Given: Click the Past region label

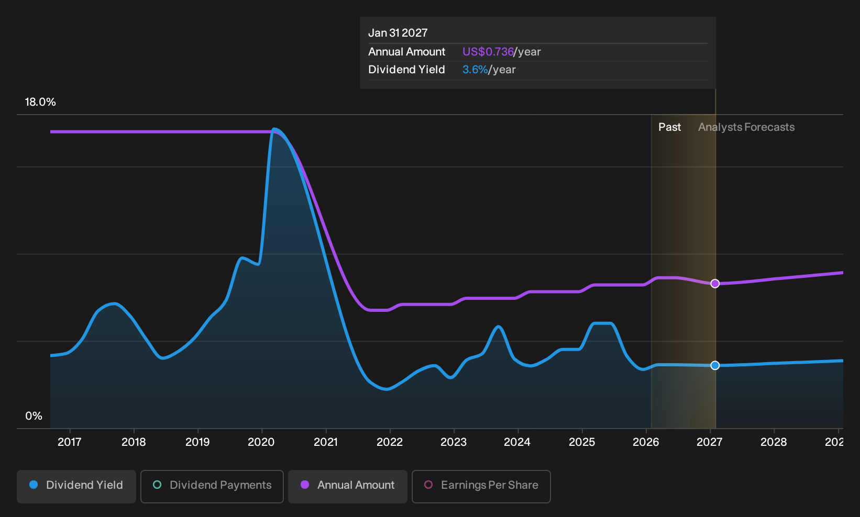Looking at the screenshot, I should click(x=669, y=127).
